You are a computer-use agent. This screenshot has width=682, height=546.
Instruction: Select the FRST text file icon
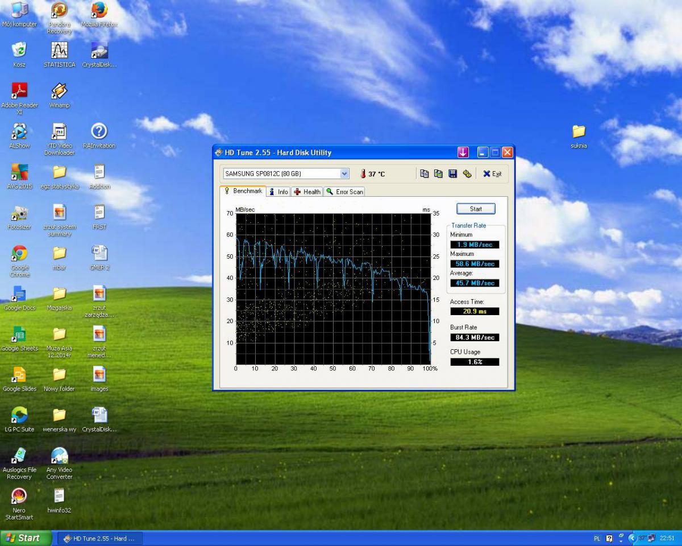(x=99, y=217)
